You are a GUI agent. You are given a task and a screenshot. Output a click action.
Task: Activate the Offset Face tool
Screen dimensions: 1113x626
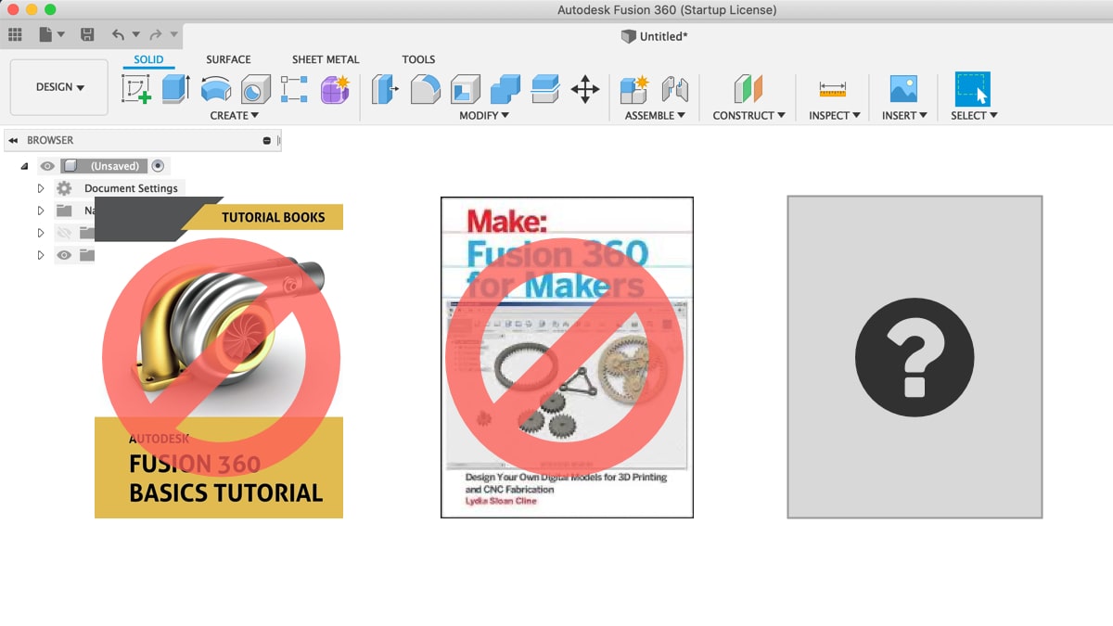click(545, 89)
